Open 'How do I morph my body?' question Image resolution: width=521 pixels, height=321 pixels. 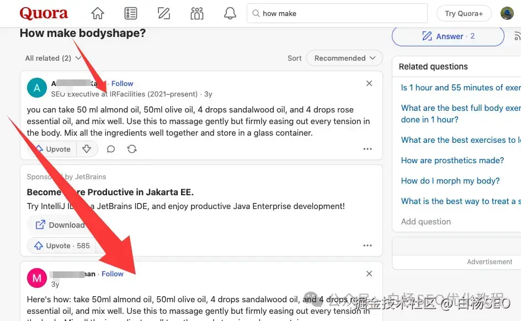[450, 180]
